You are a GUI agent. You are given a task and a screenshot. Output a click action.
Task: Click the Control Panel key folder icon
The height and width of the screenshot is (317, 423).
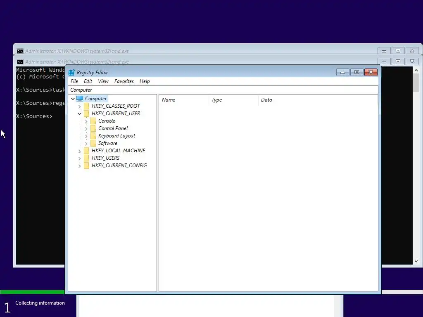pos(93,128)
